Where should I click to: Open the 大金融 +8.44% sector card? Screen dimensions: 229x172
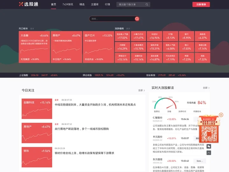click(x=34, y=47)
